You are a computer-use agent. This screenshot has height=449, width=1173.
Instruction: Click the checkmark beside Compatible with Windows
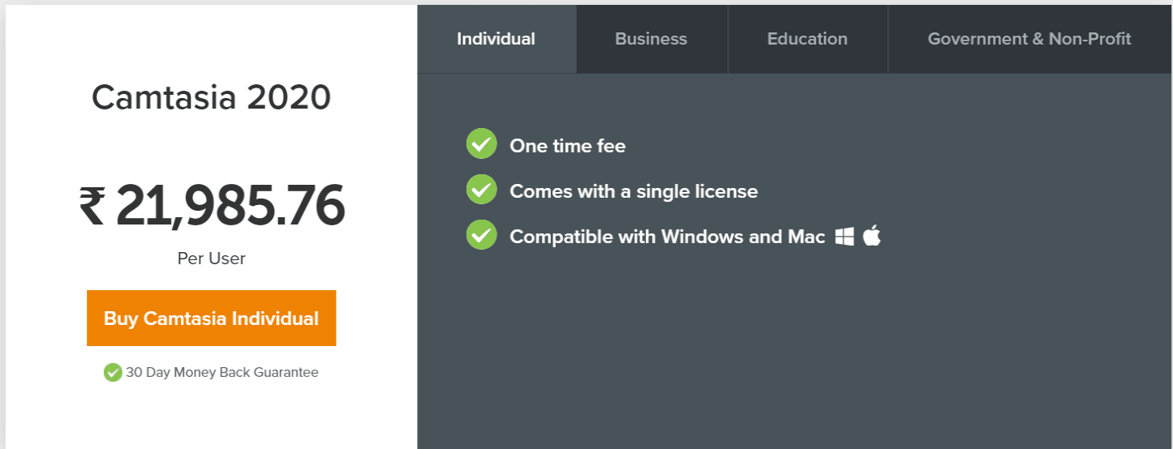point(481,235)
